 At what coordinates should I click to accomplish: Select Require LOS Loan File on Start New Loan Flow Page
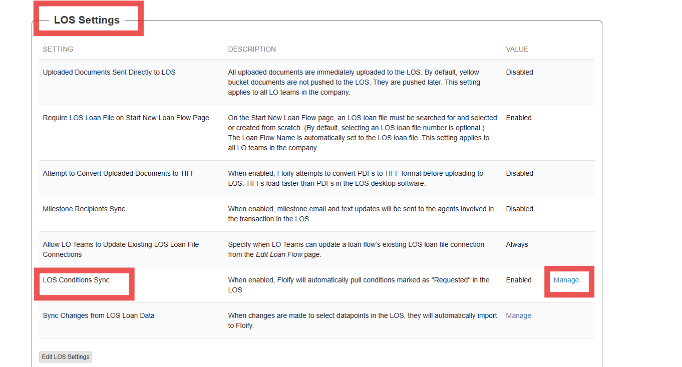[x=126, y=118]
